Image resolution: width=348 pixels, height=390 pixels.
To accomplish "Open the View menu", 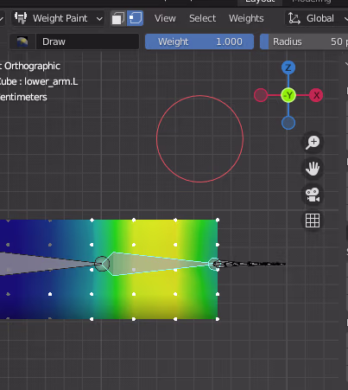I will pos(165,18).
